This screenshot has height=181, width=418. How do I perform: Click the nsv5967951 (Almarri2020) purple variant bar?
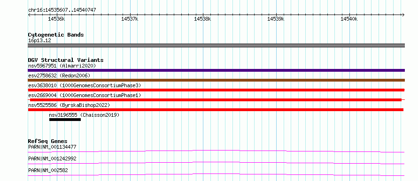[x=216, y=70]
